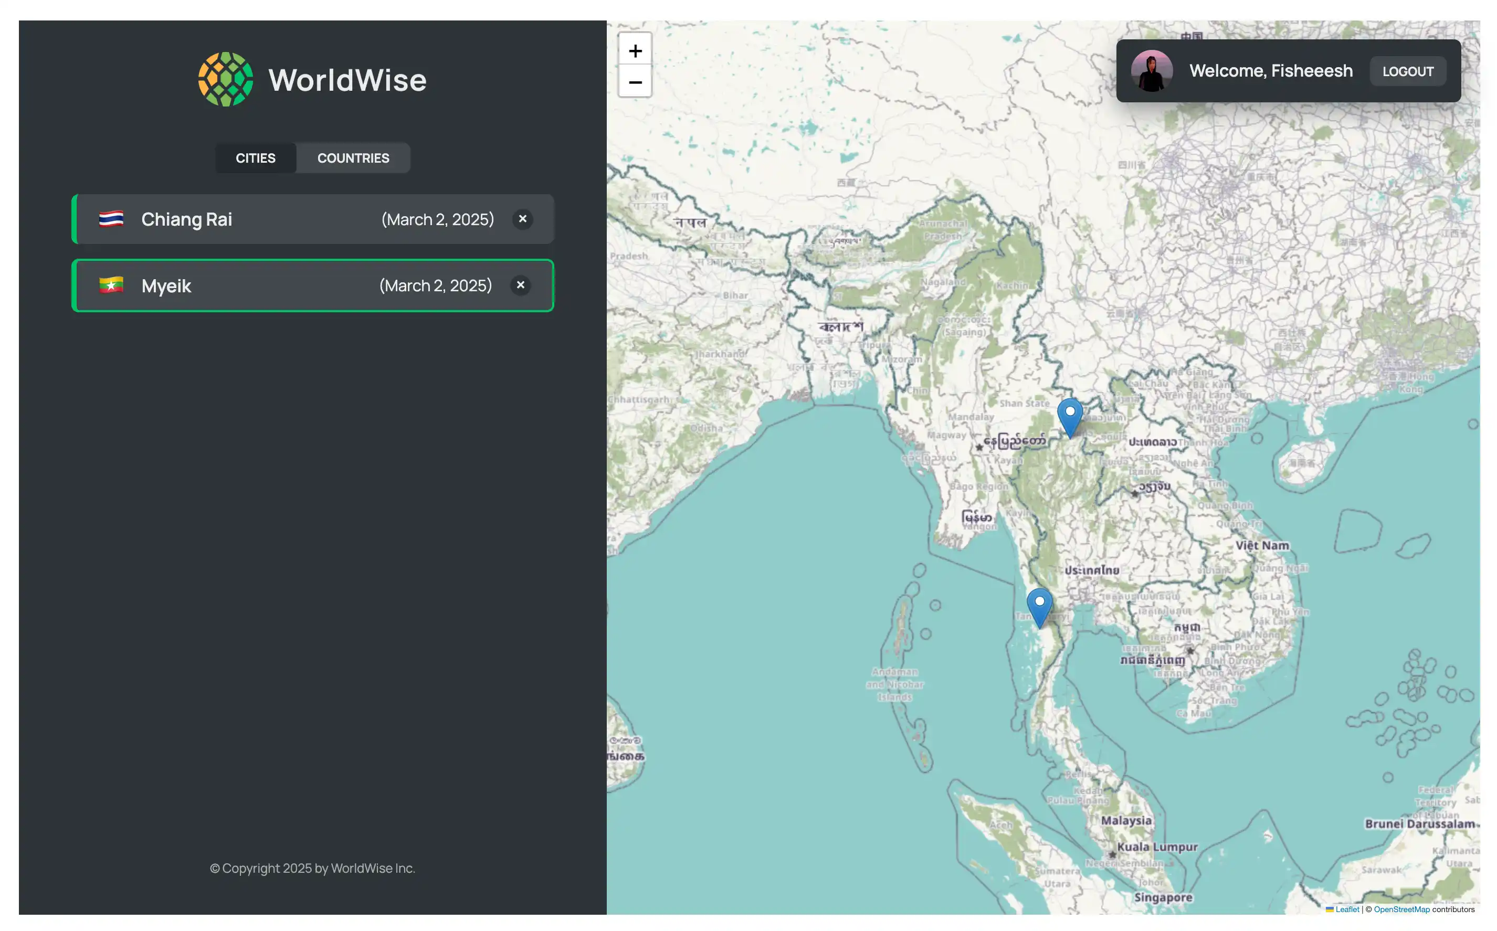Click the map marker in northern Thailand
The width and height of the screenshot is (1497, 931).
(x=1070, y=418)
